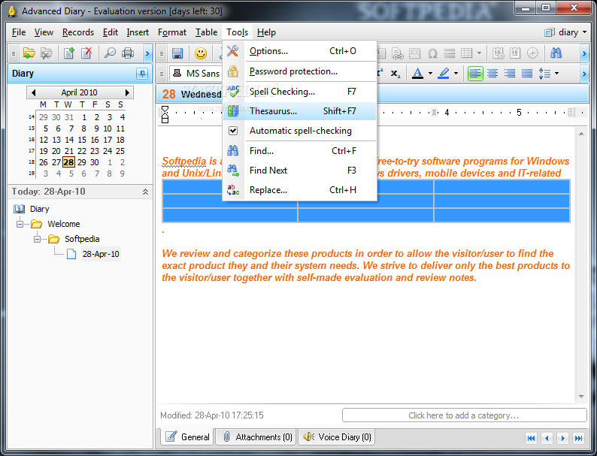Select April 15 in calendar
The width and height of the screenshot is (597, 456).
pyautogui.click(x=82, y=140)
